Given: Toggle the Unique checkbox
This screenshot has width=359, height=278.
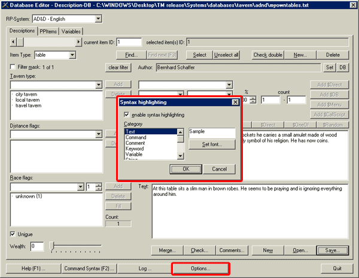Looking at the screenshot, I should coord(14,234).
